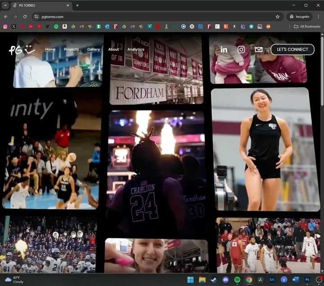This screenshot has width=324, height=286.
Task: Go to the Home nav item
Action: [50, 49]
